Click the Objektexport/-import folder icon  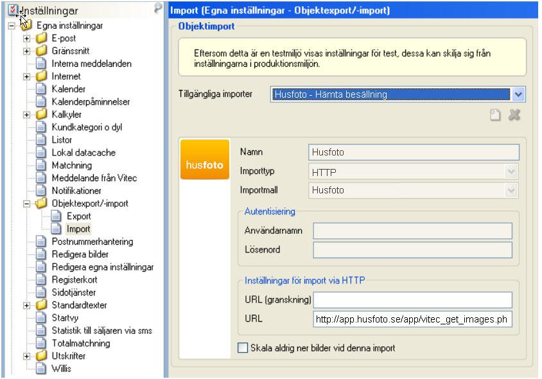(x=42, y=204)
